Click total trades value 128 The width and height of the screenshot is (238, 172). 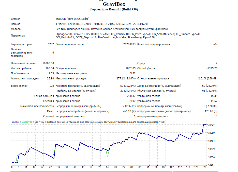click(52, 86)
